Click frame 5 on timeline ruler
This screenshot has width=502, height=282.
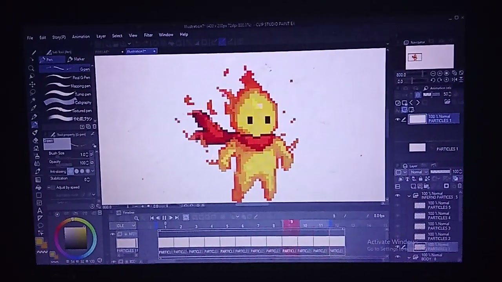click(x=227, y=226)
